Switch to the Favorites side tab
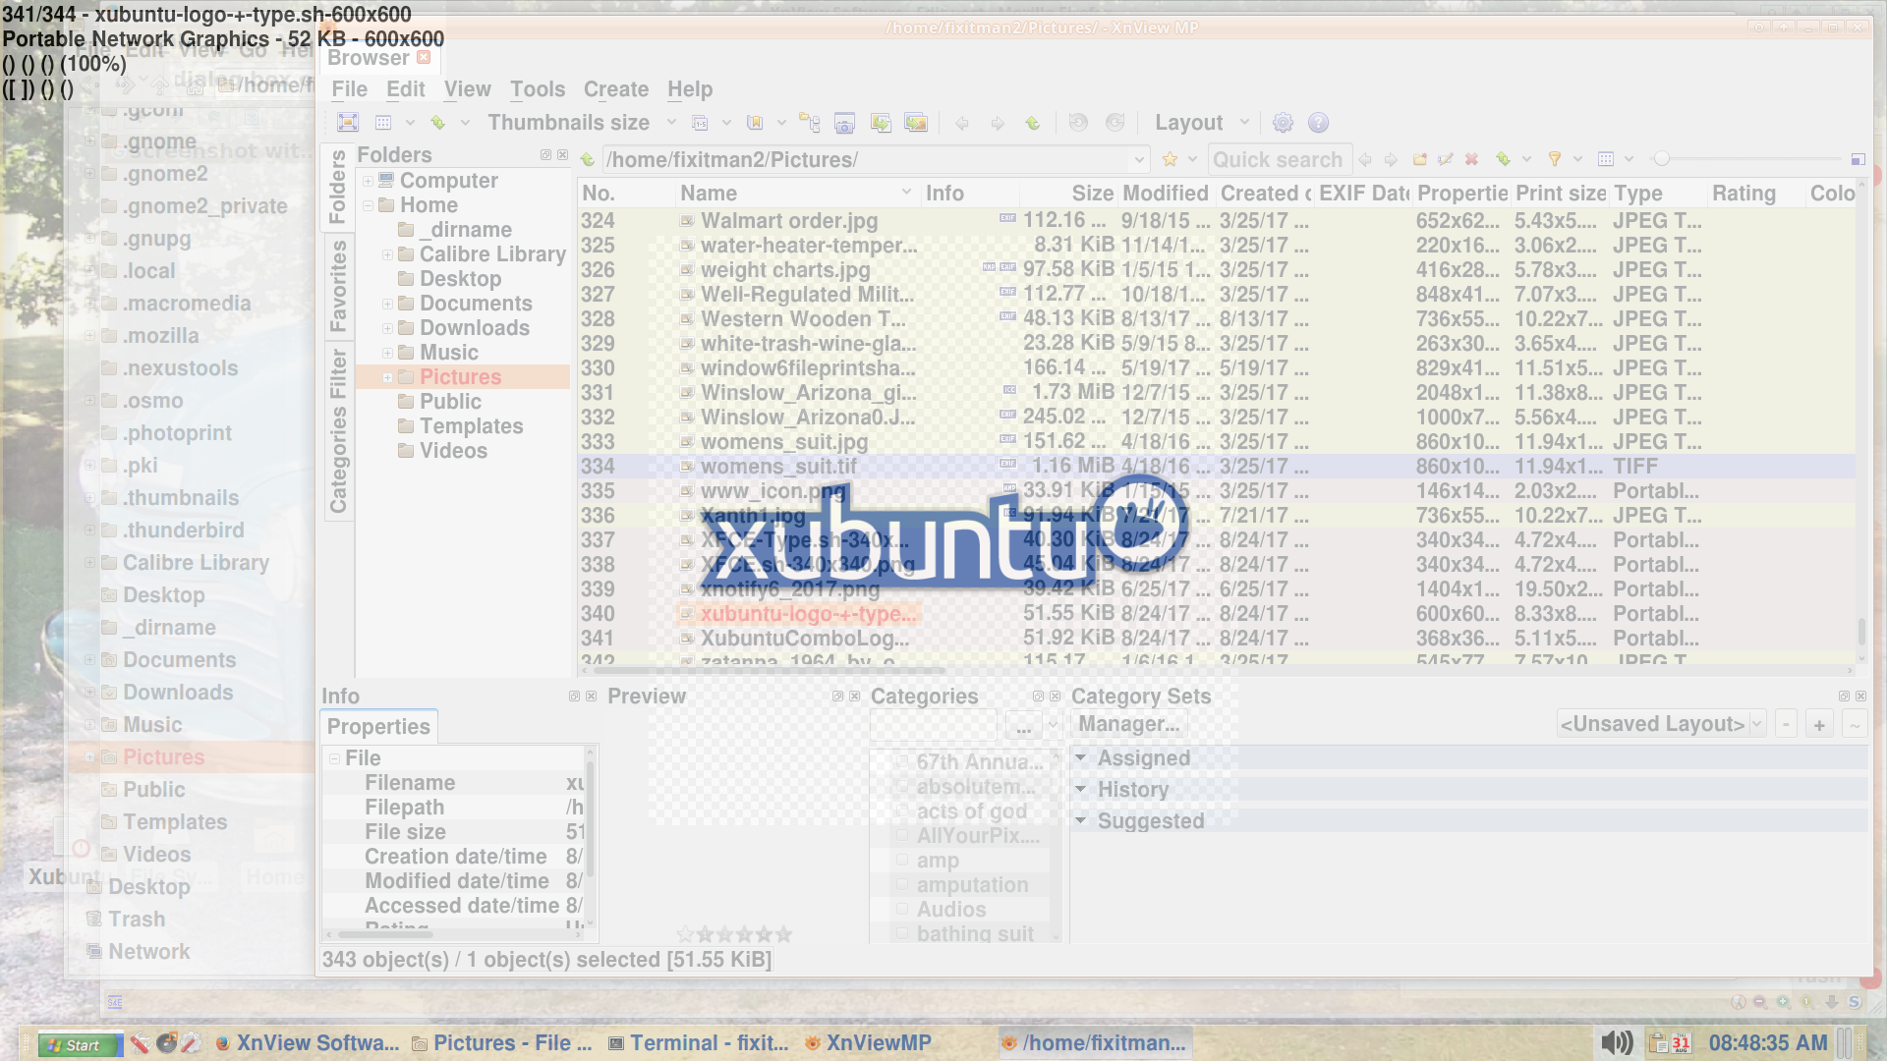 (x=338, y=286)
